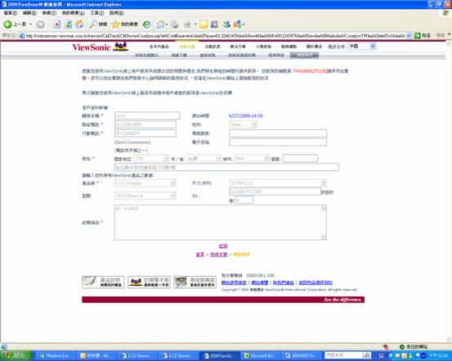Click the third footer banner with photo thumbnail
Image resolution: width=452 pixels, height=361 pixels.
pos(195,282)
